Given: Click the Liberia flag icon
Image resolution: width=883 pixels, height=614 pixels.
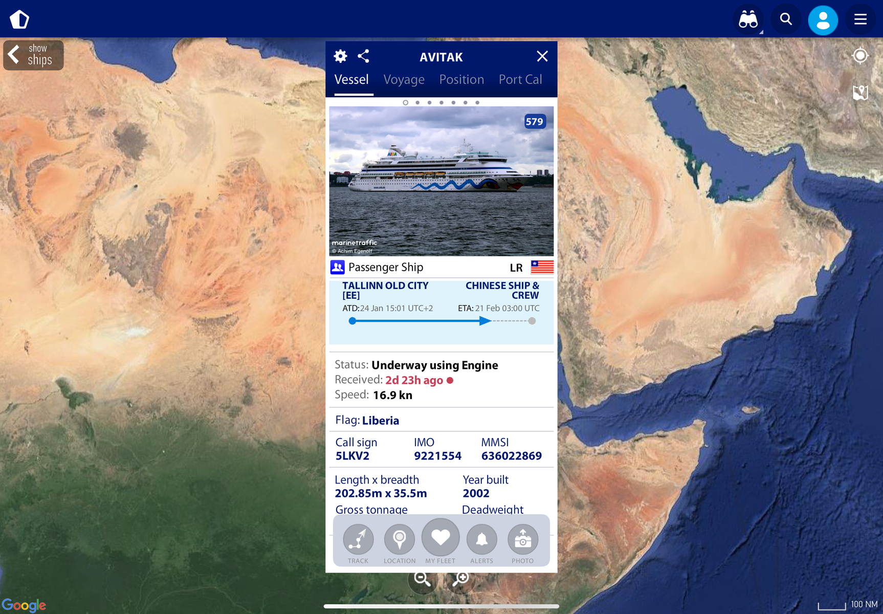Looking at the screenshot, I should pyautogui.click(x=542, y=267).
